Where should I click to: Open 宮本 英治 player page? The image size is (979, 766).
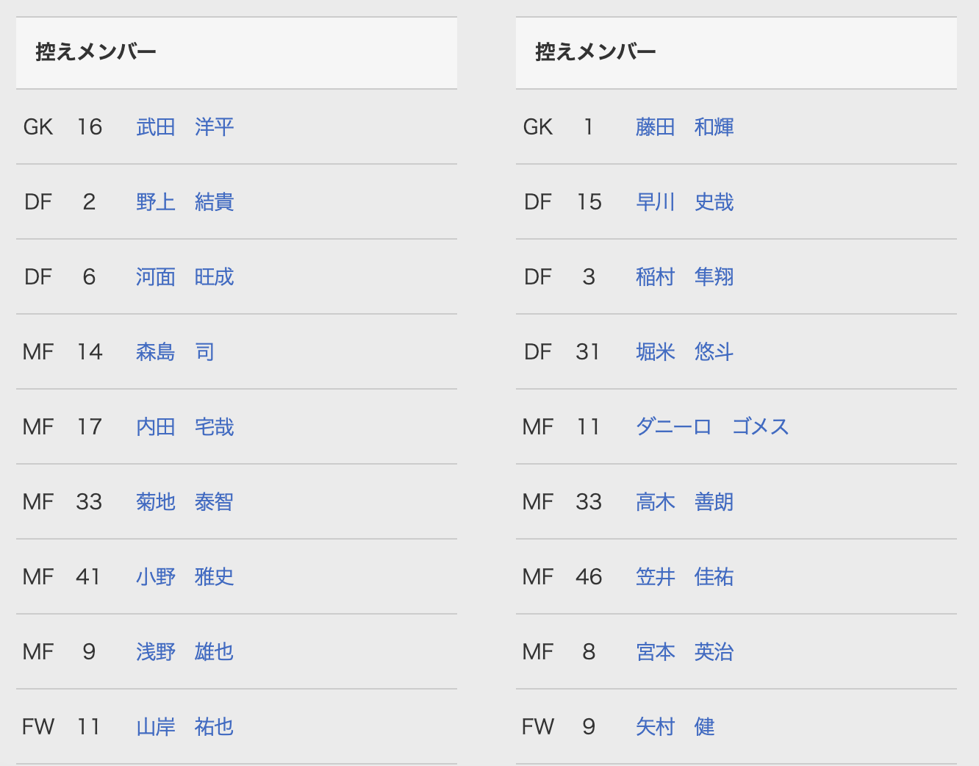point(685,652)
